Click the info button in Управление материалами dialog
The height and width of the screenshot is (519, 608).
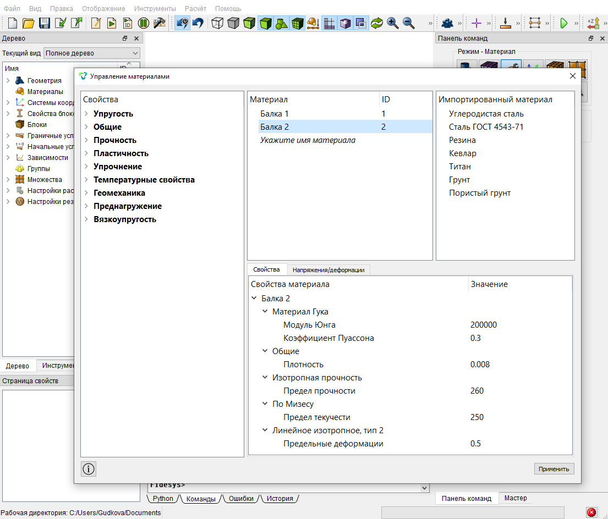[89, 469]
